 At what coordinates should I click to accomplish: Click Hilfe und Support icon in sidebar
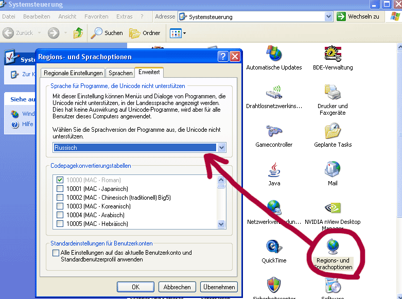15,125
